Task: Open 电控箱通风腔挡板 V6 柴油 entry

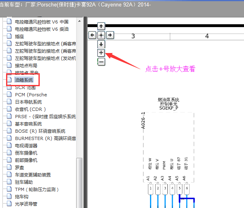Action: click(42, 29)
